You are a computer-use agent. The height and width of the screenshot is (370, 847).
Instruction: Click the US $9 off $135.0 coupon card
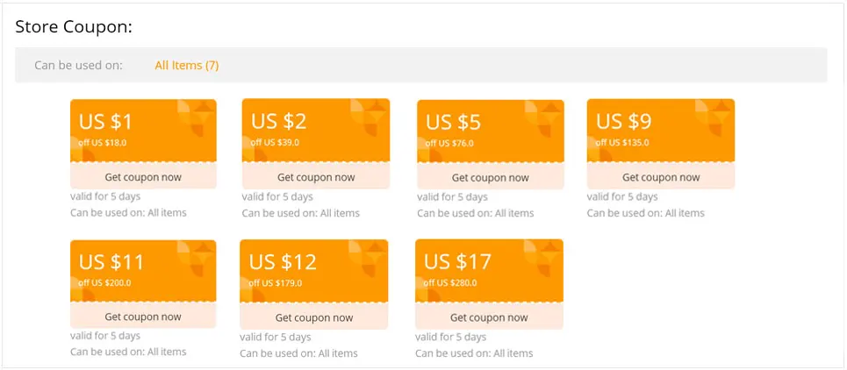pyautogui.click(x=645, y=130)
